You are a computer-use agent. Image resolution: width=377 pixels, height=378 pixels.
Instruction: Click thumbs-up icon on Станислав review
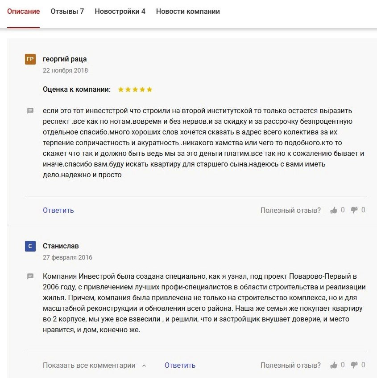(334, 365)
